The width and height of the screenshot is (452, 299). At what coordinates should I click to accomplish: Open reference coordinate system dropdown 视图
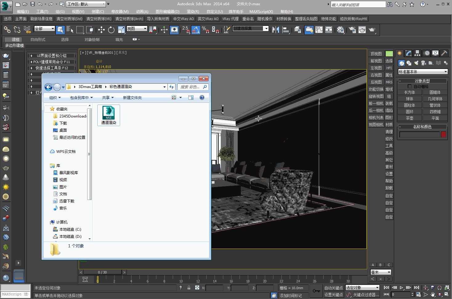pos(137,29)
